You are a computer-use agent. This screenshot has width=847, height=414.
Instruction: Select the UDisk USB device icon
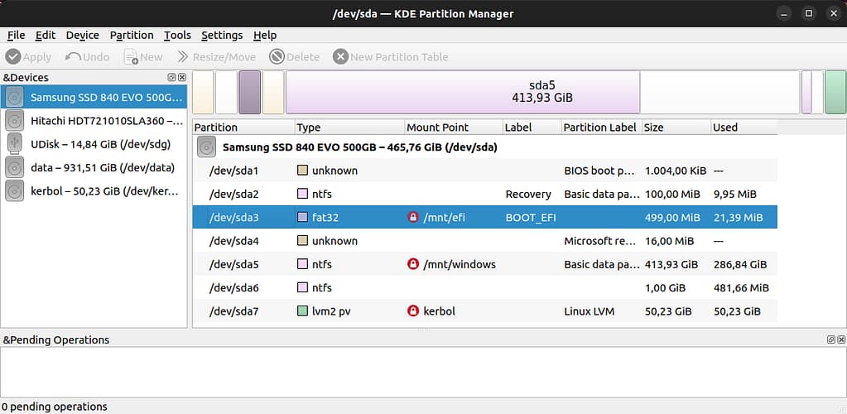click(x=14, y=144)
